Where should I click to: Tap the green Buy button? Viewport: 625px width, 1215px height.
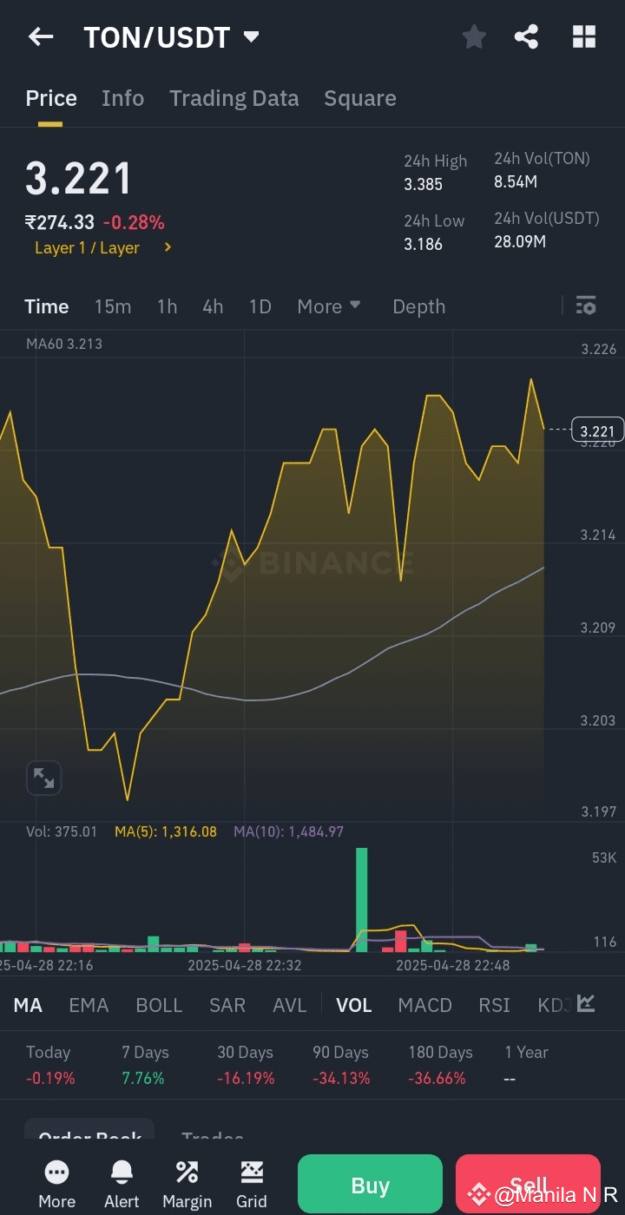click(370, 1185)
